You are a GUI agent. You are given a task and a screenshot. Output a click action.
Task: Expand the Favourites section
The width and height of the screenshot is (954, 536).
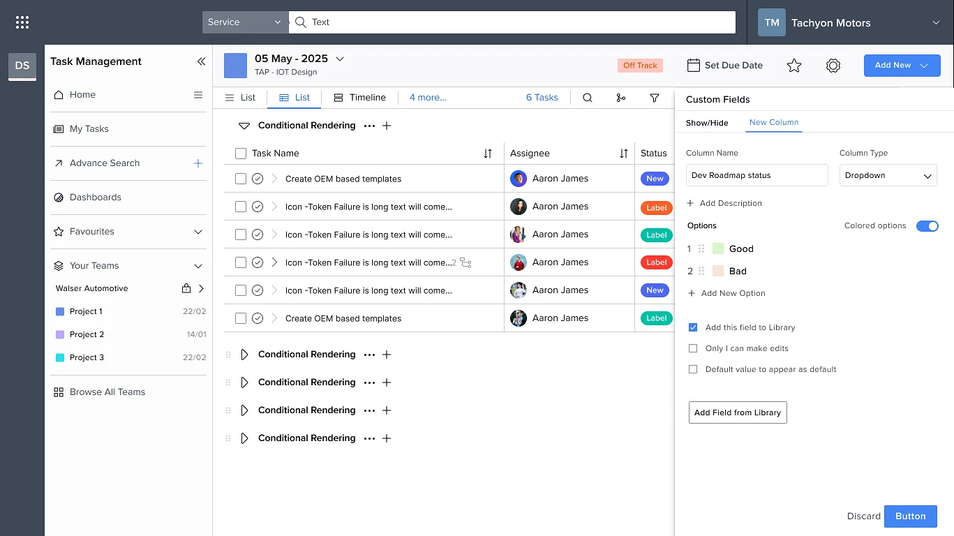(x=198, y=232)
